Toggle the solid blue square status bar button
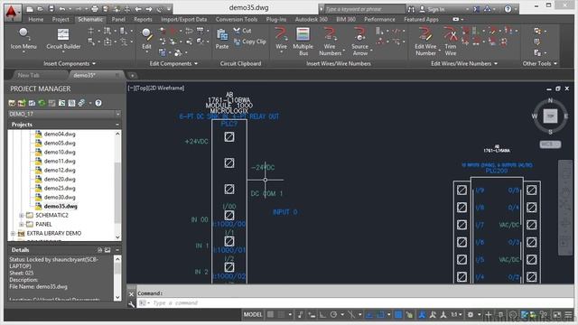 click(x=398, y=315)
